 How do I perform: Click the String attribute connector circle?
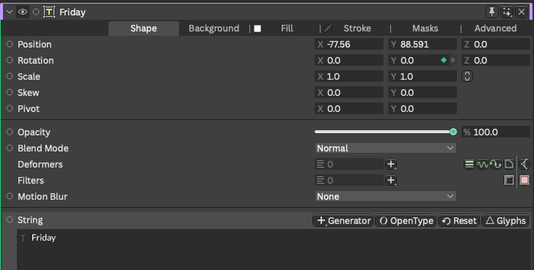10,220
